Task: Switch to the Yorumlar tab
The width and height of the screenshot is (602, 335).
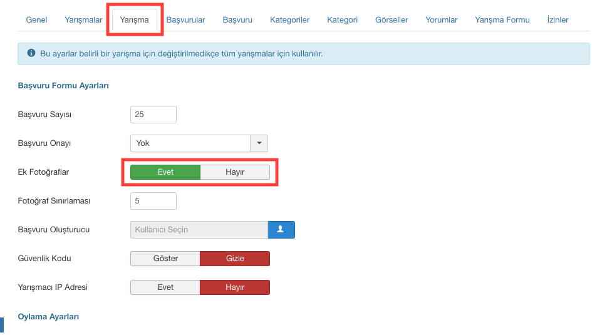Action: [x=441, y=20]
